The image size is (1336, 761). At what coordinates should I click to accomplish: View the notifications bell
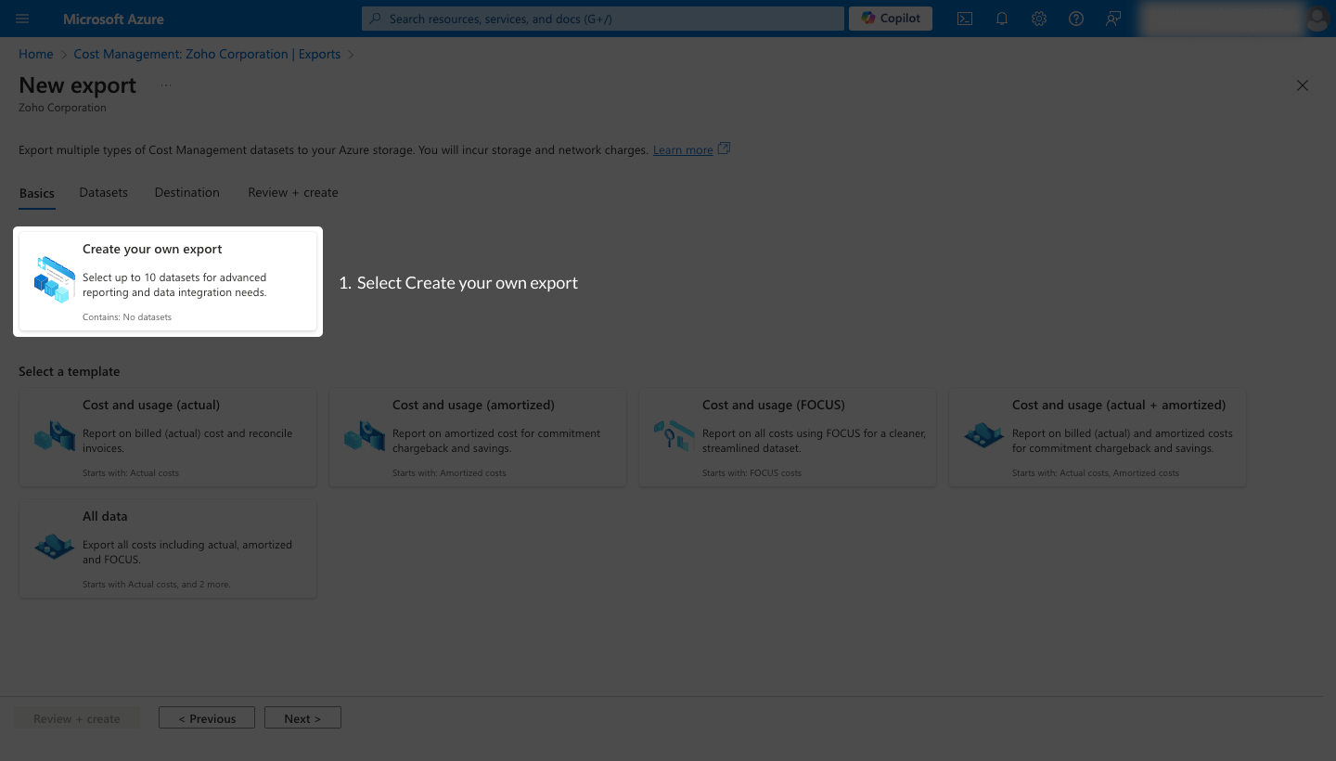(1002, 18)
